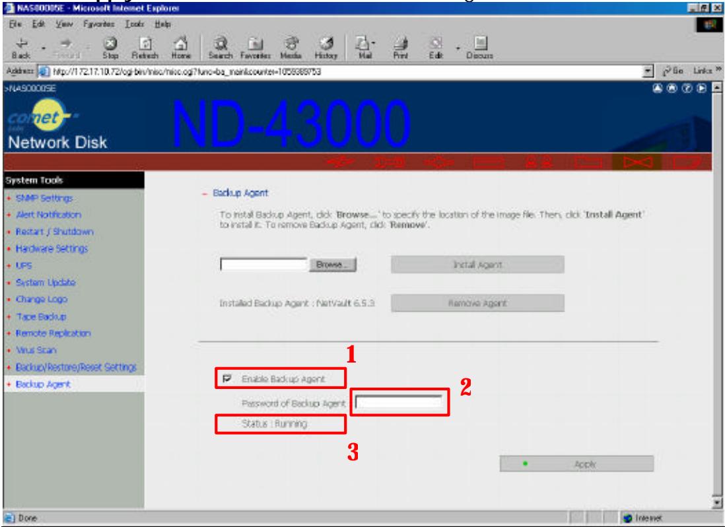Toggle the Enable Backup Agent checkbox
725x527 pixels.
(x=227, y=378)
